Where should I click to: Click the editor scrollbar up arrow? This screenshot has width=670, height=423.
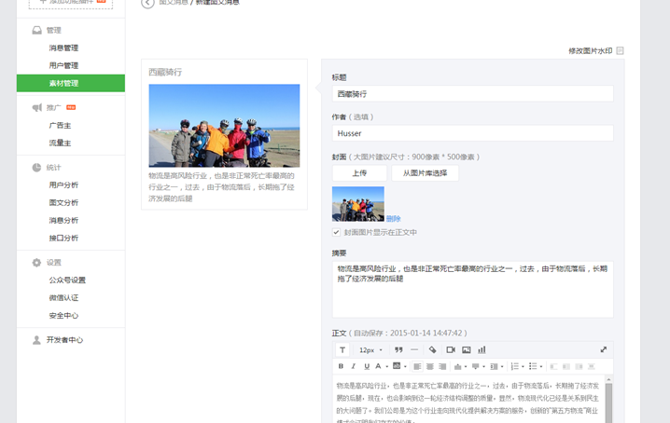coord(609,379)
